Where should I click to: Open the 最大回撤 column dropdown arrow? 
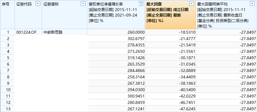192,3
